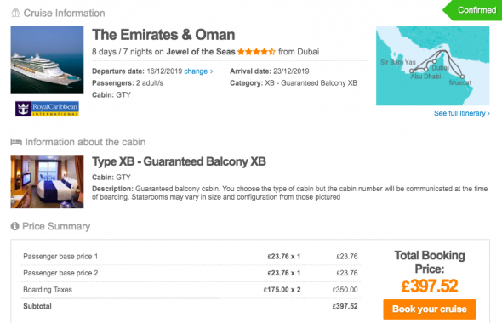Select the Boarding Taxes price row
This screenshot has height=323, width=502.
coord(191,290)
